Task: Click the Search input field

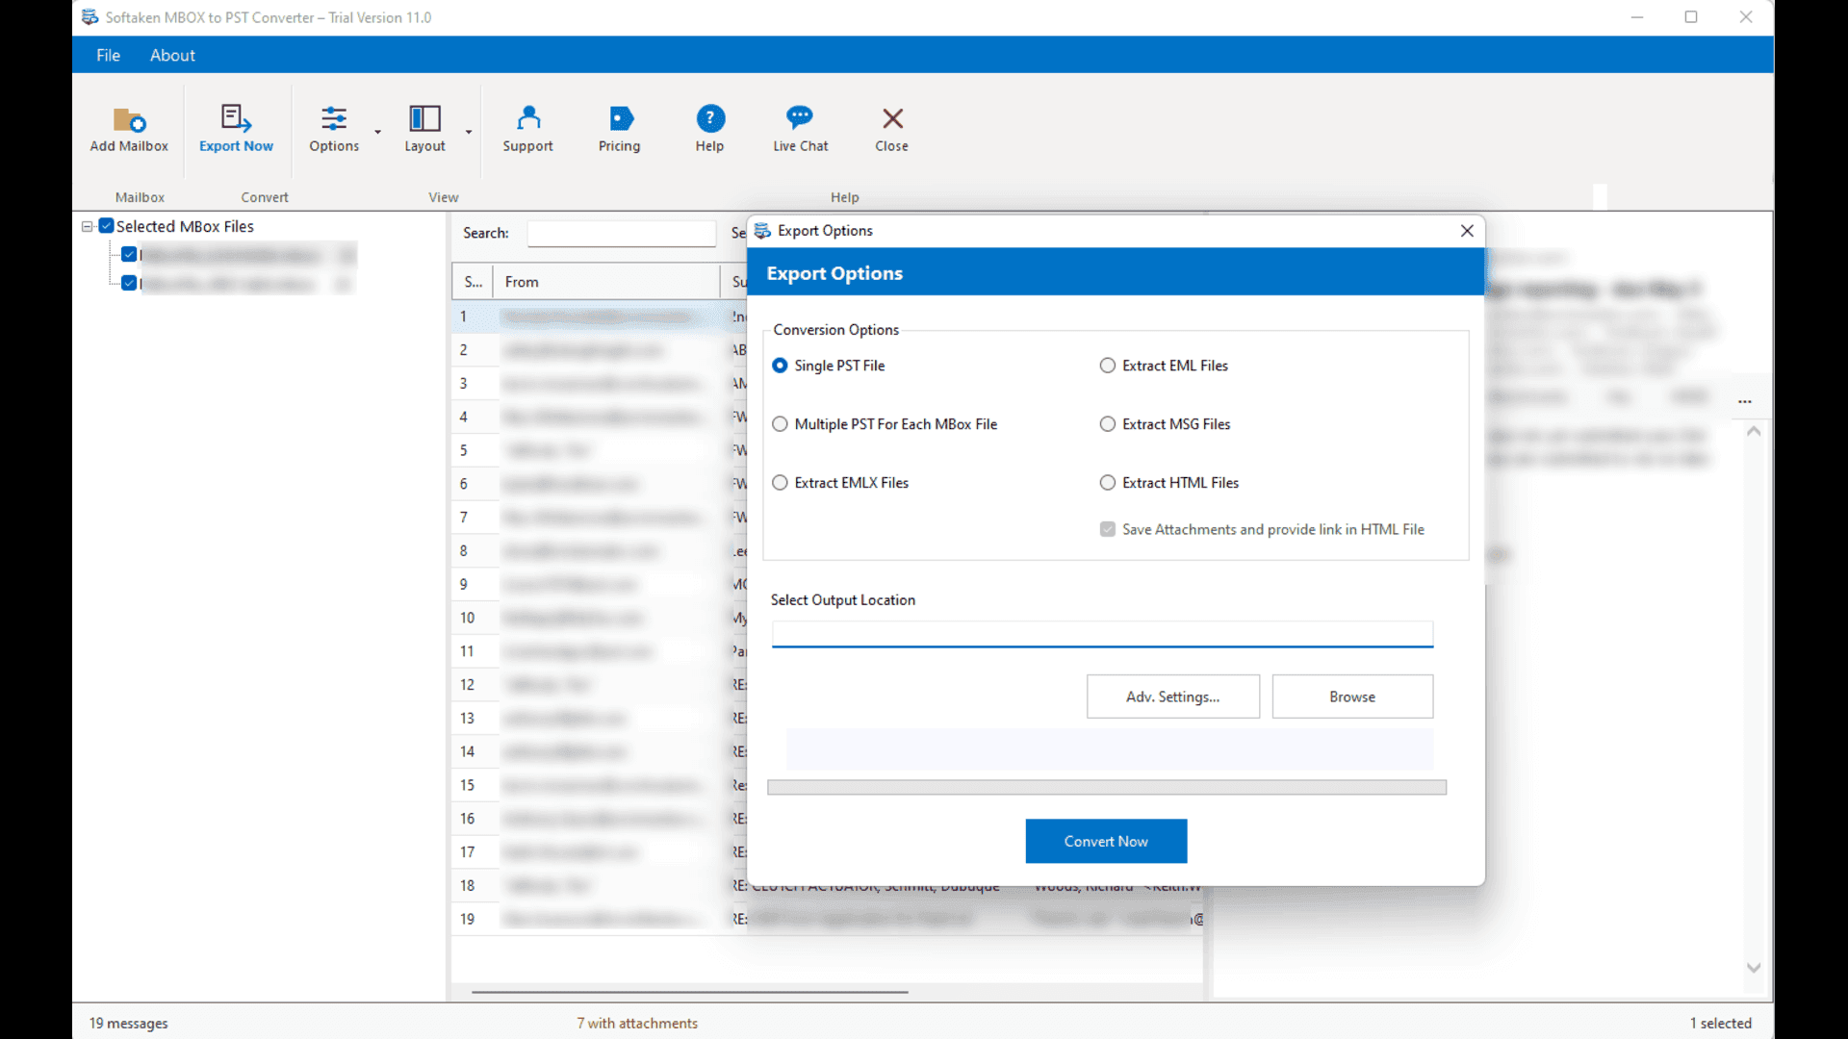Action: [622, 233]
